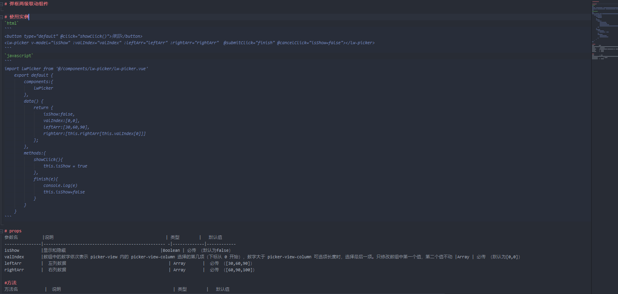Click the 'methods:{' line
The image size is (618, 294).
(x=35, y=153)
